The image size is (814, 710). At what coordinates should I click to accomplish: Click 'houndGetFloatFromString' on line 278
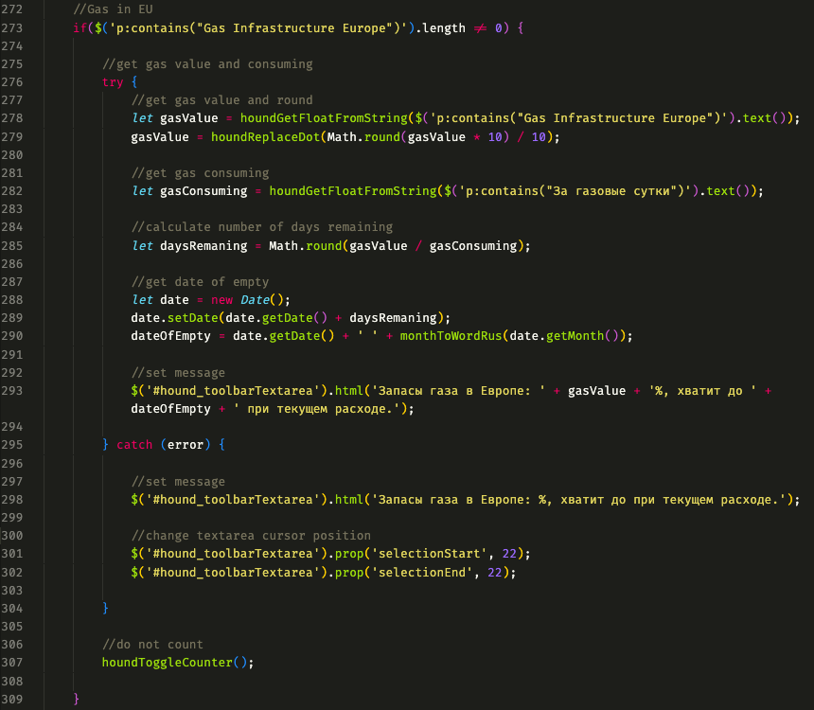324,118
